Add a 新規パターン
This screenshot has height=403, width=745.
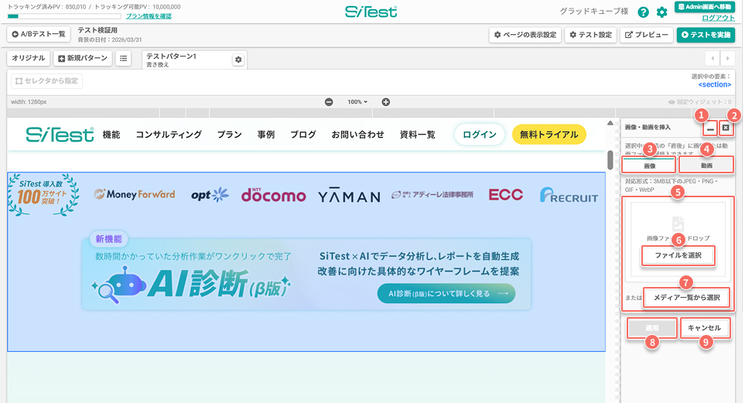tap(83, 59)
